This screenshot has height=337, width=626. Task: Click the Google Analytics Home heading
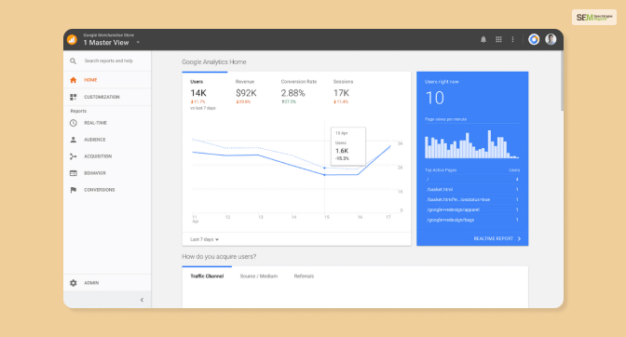click(x=214, y=61)
